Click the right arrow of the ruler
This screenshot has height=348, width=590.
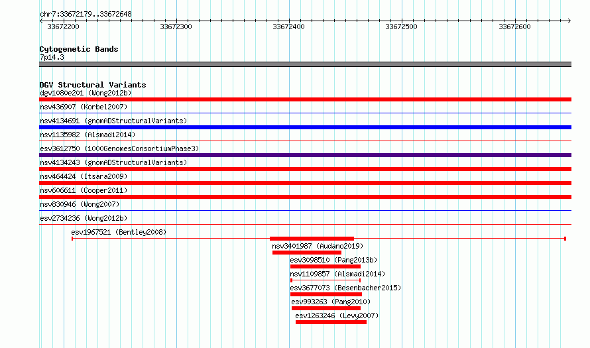point(569,21)
